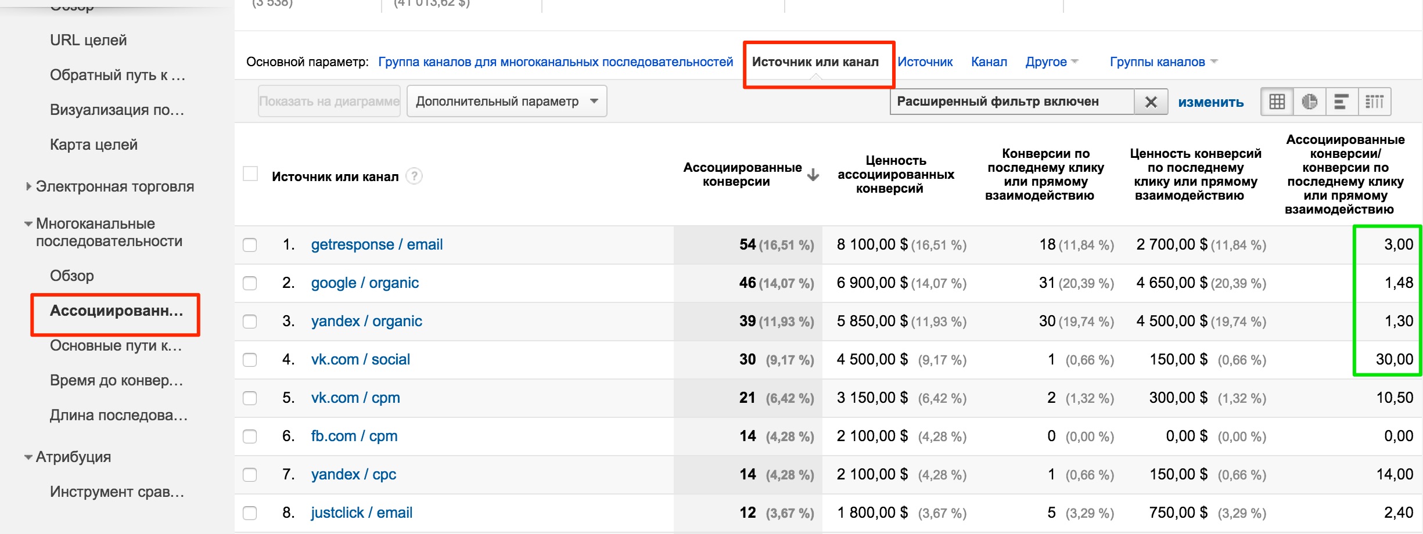Open Длина последова… report
Image resolution: width=1423 pixels, height=534 pixels.
click(118, 415)
